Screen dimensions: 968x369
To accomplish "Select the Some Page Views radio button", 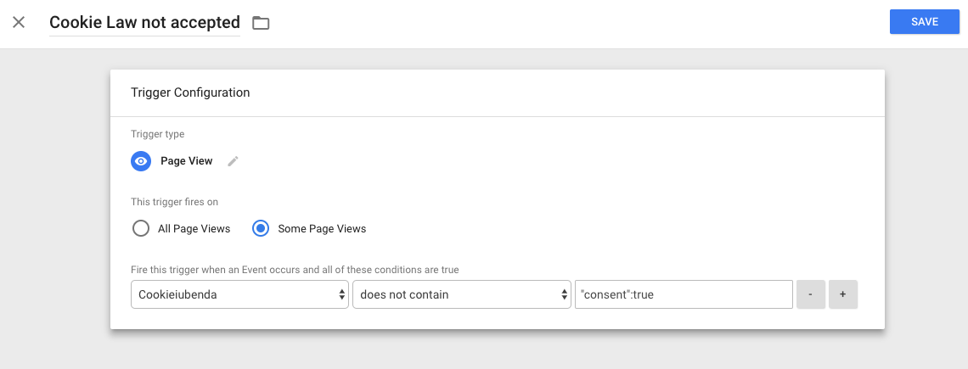I will [x=262, y=228].
